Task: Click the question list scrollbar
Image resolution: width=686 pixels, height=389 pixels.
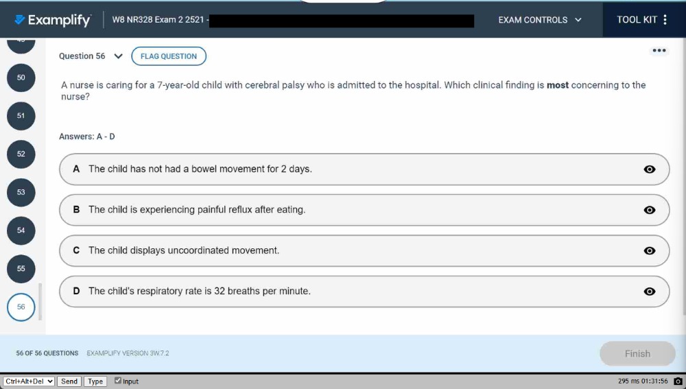Action: coord(40,302)
